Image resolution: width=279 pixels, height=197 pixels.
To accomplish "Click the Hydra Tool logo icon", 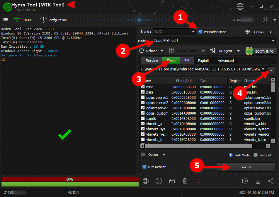I will point(8,7).
